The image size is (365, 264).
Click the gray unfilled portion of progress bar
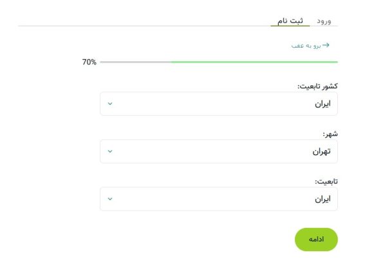coord(135,62)
